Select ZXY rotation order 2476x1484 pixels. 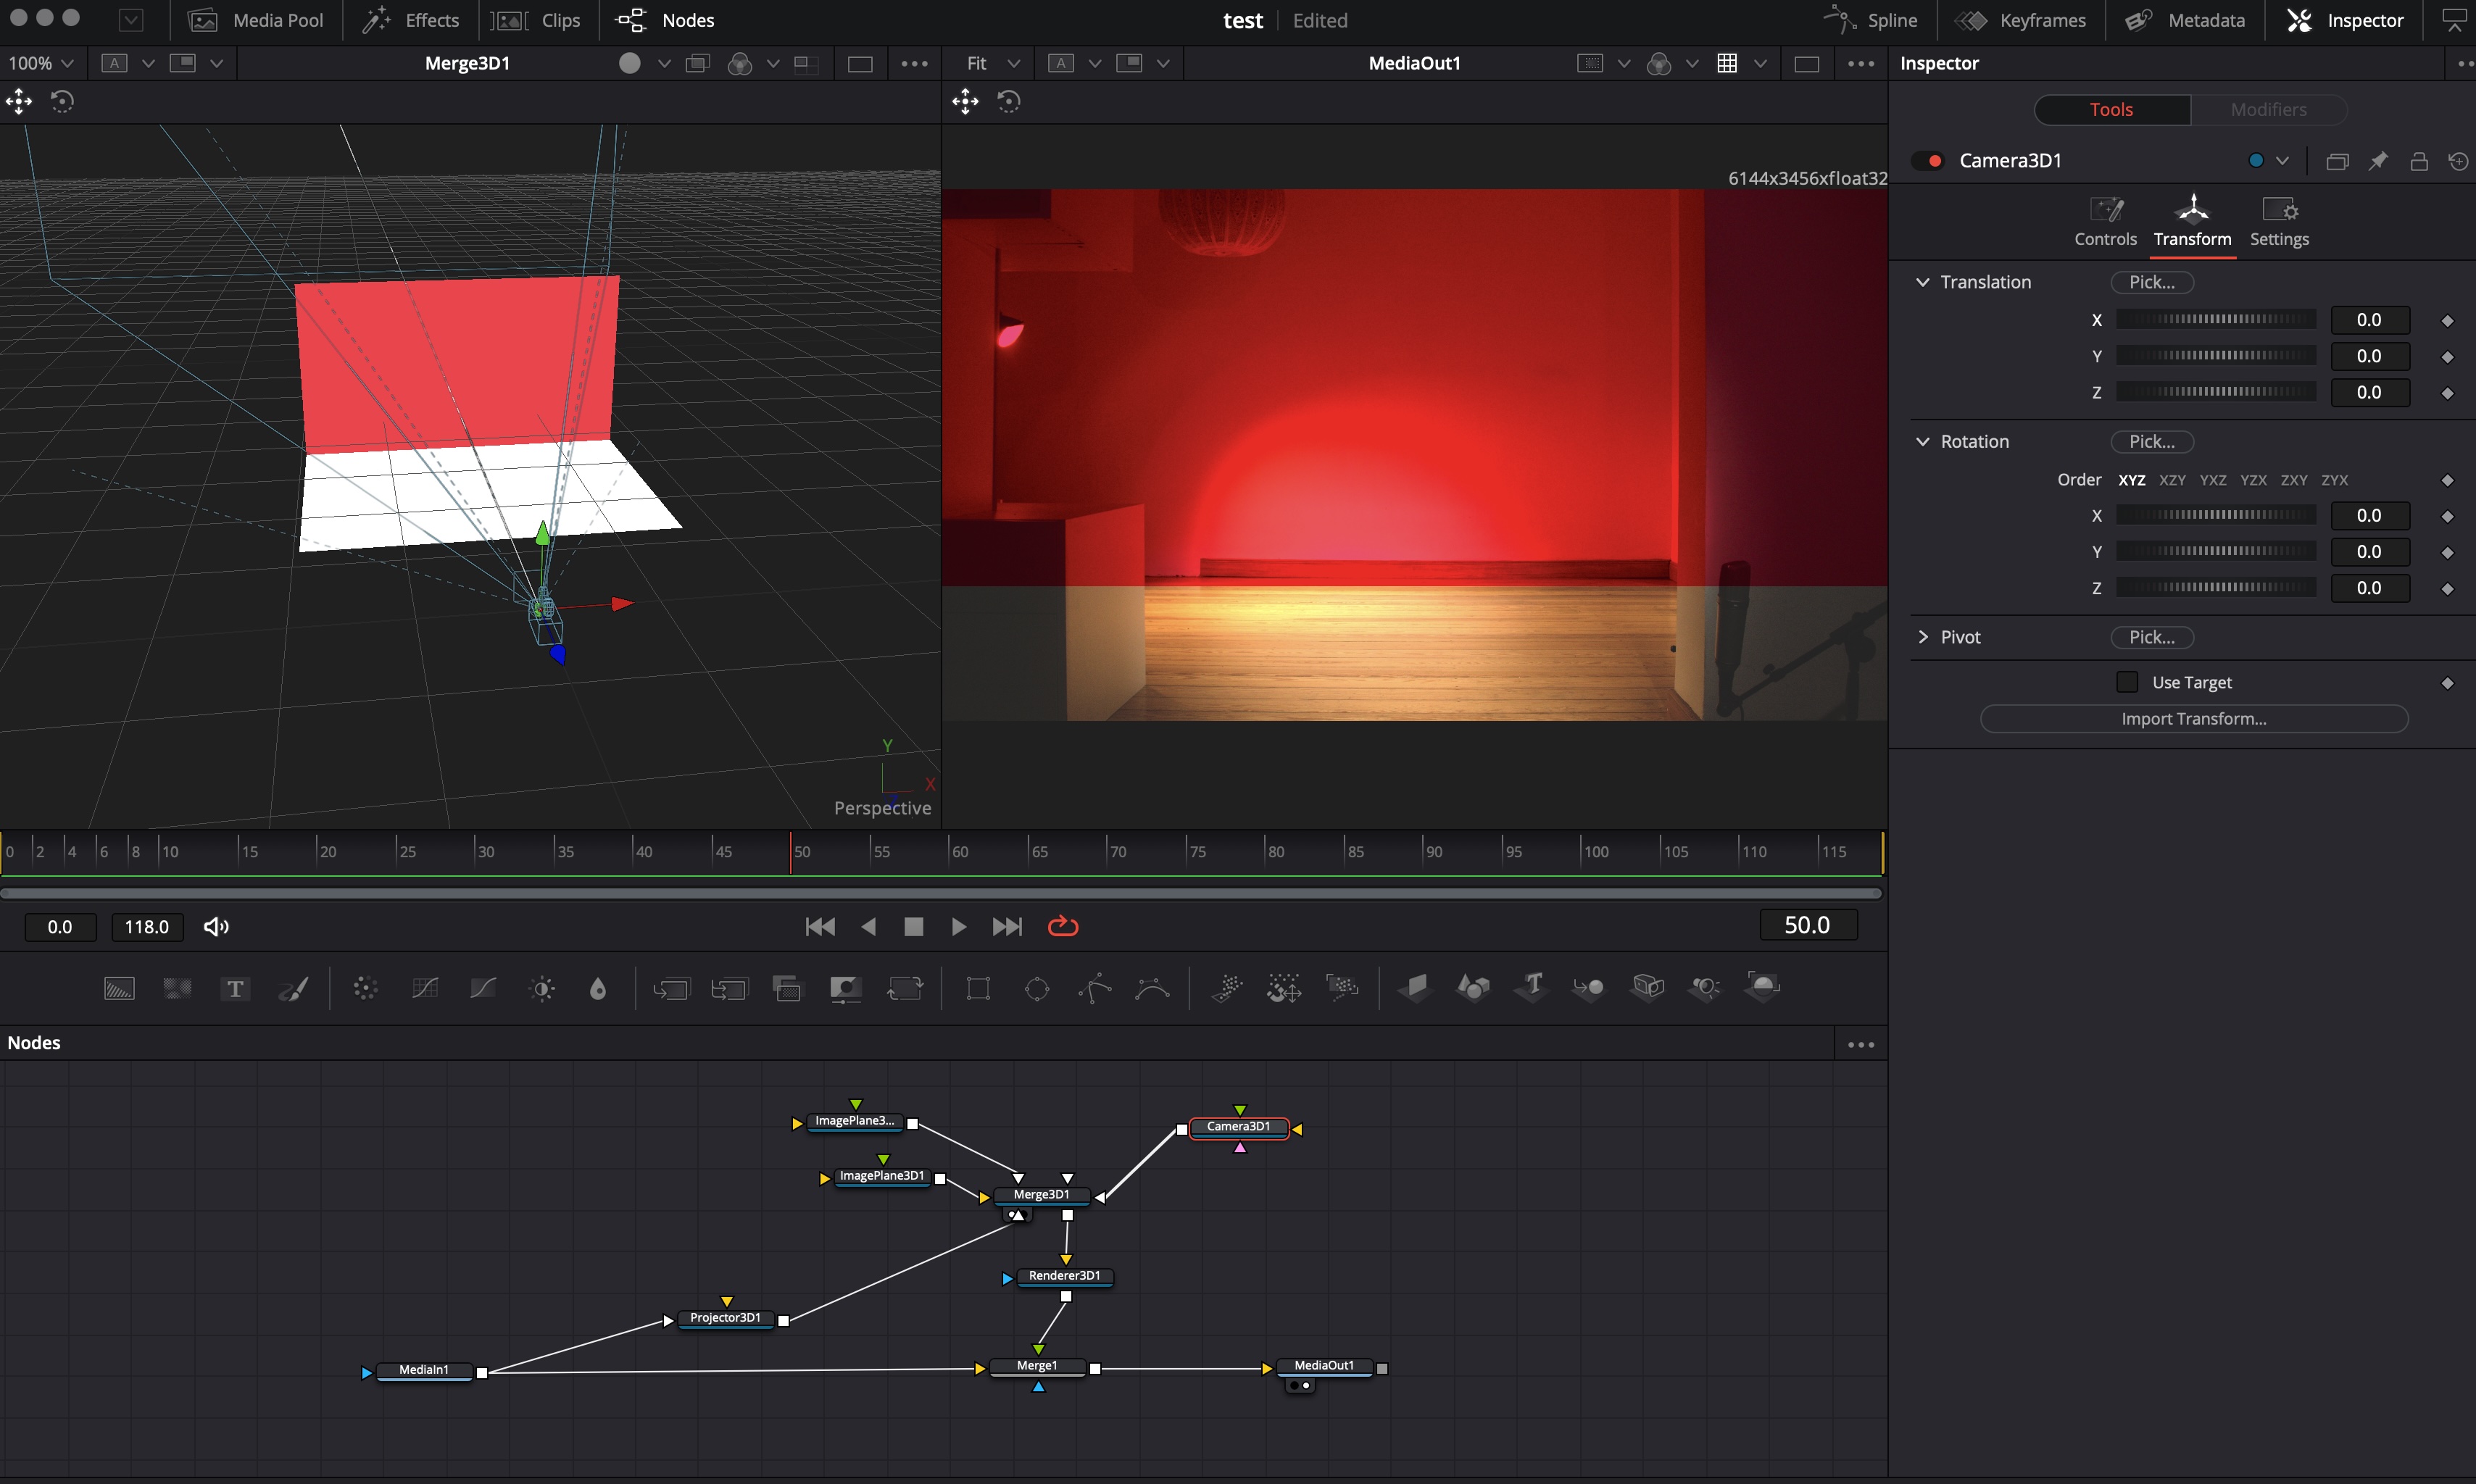tap(2294, 480)
